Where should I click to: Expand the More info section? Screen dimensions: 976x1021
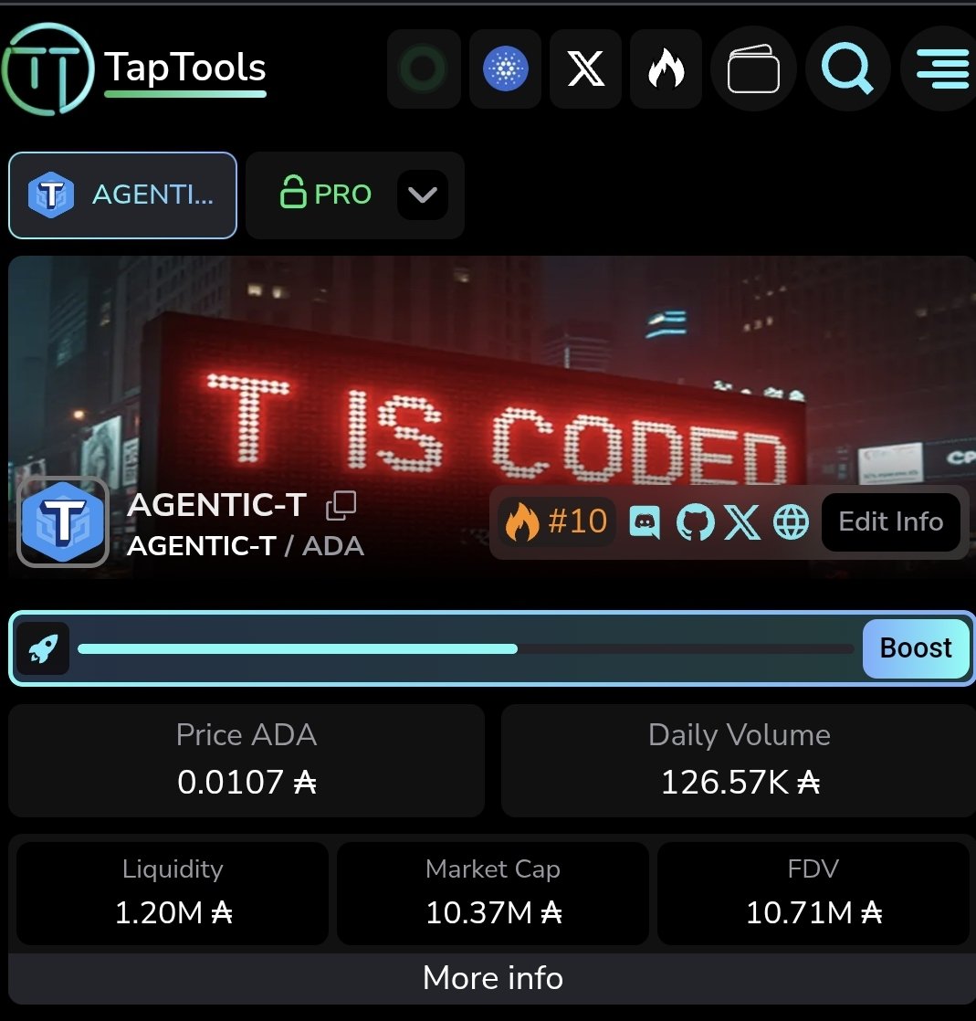click(492, 978)
